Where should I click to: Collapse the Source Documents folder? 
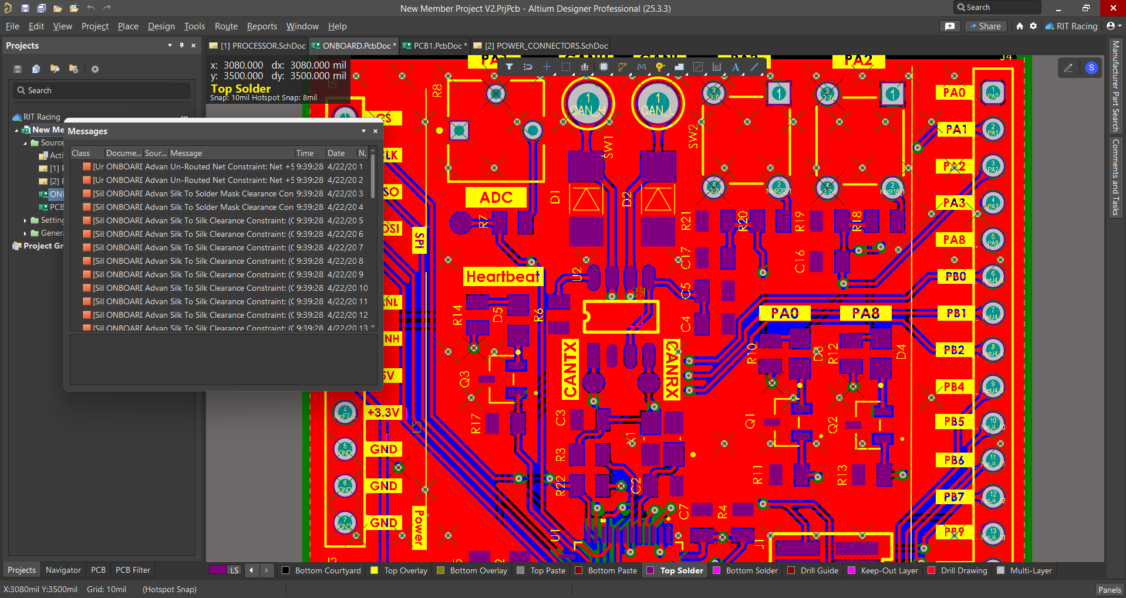pyautogui.click(x=25, y=143)
